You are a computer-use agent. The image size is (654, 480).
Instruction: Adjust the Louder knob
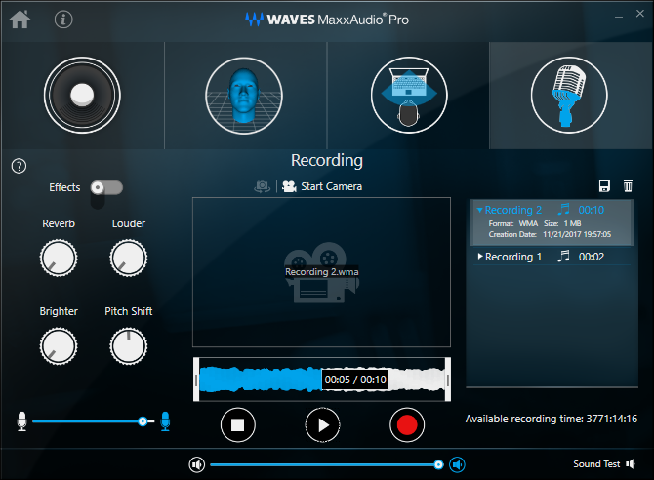pos(129,259)
